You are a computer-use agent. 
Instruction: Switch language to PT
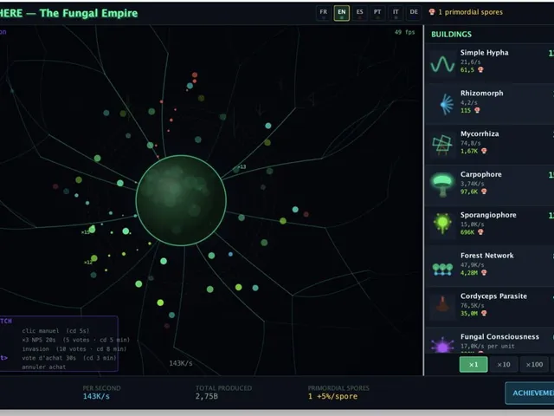coord(377,13)
